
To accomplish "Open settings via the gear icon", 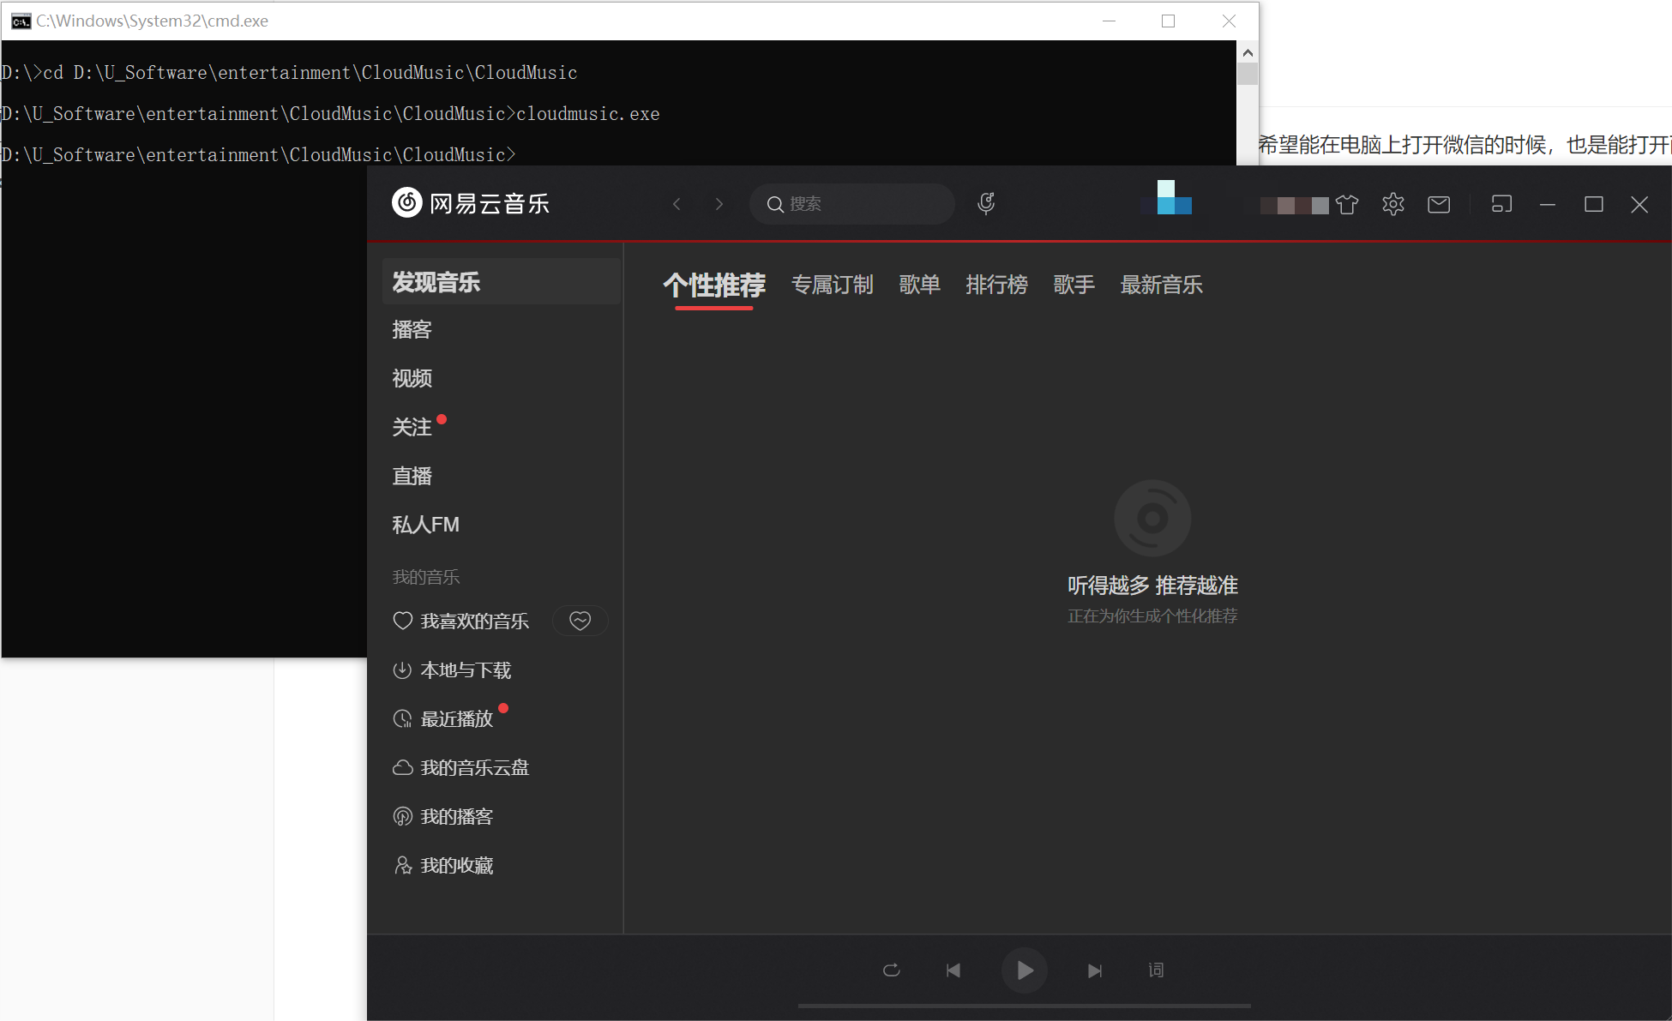I will pos(1392,204).
